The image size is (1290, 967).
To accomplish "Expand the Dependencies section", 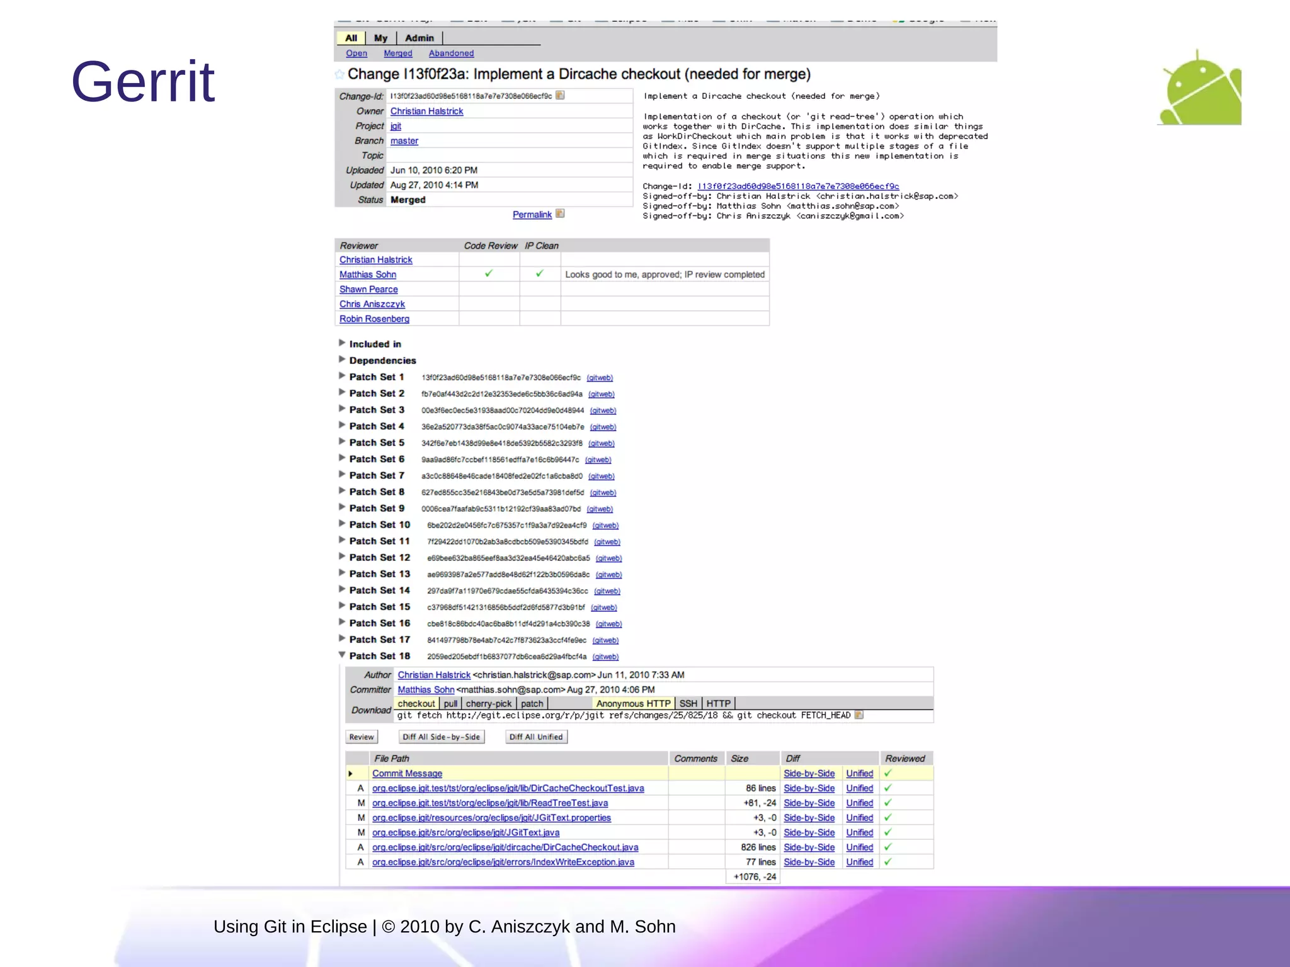I will click(x=342, y=359).
